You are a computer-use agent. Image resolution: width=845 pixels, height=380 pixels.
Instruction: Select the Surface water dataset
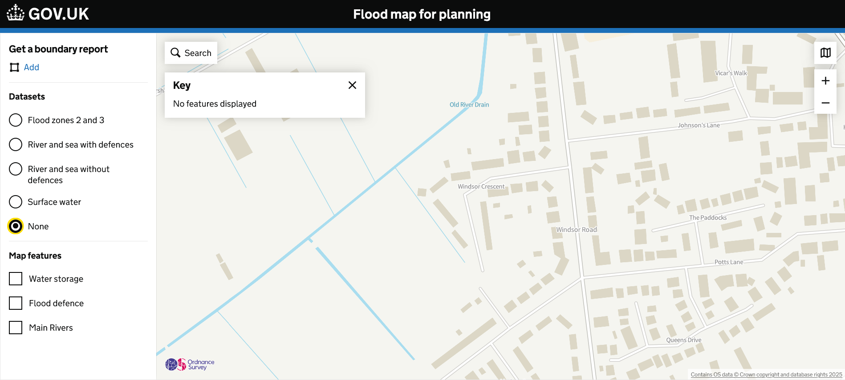[16, 202]
